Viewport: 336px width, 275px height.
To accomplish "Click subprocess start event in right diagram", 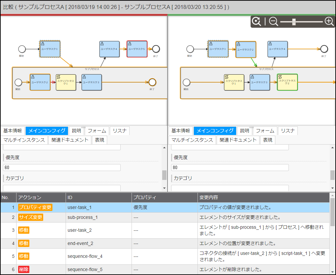I will point(186,82).
